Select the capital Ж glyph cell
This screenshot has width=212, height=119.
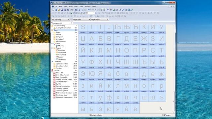tap(144, 38)
